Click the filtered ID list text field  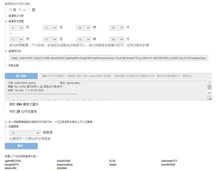(108, 58)
